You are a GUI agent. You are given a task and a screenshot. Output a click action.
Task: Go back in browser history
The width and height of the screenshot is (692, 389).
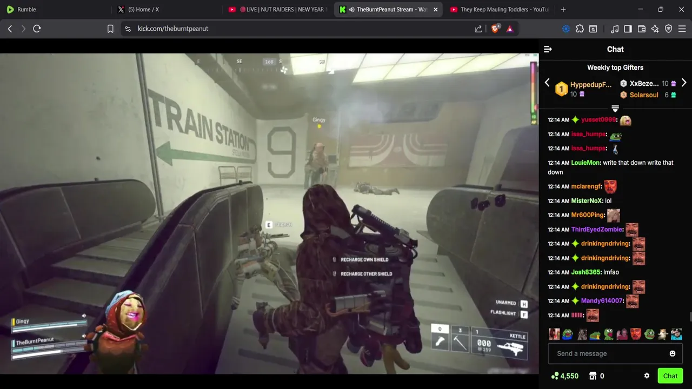(x=10, y=29)
